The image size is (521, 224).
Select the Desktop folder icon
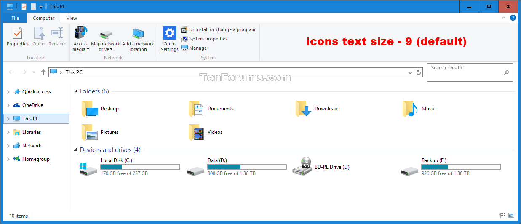tap(89, 109)
